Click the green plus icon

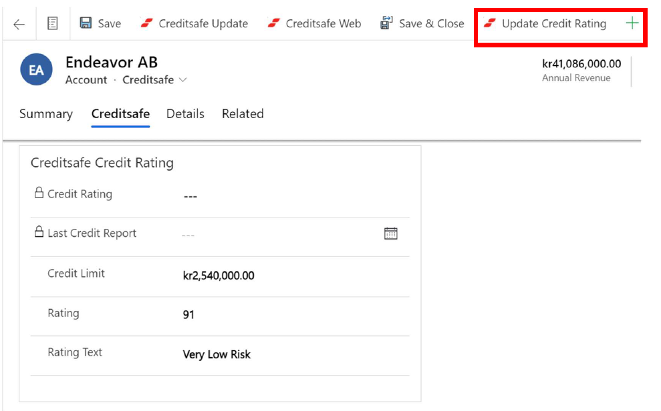click(632, 24)
